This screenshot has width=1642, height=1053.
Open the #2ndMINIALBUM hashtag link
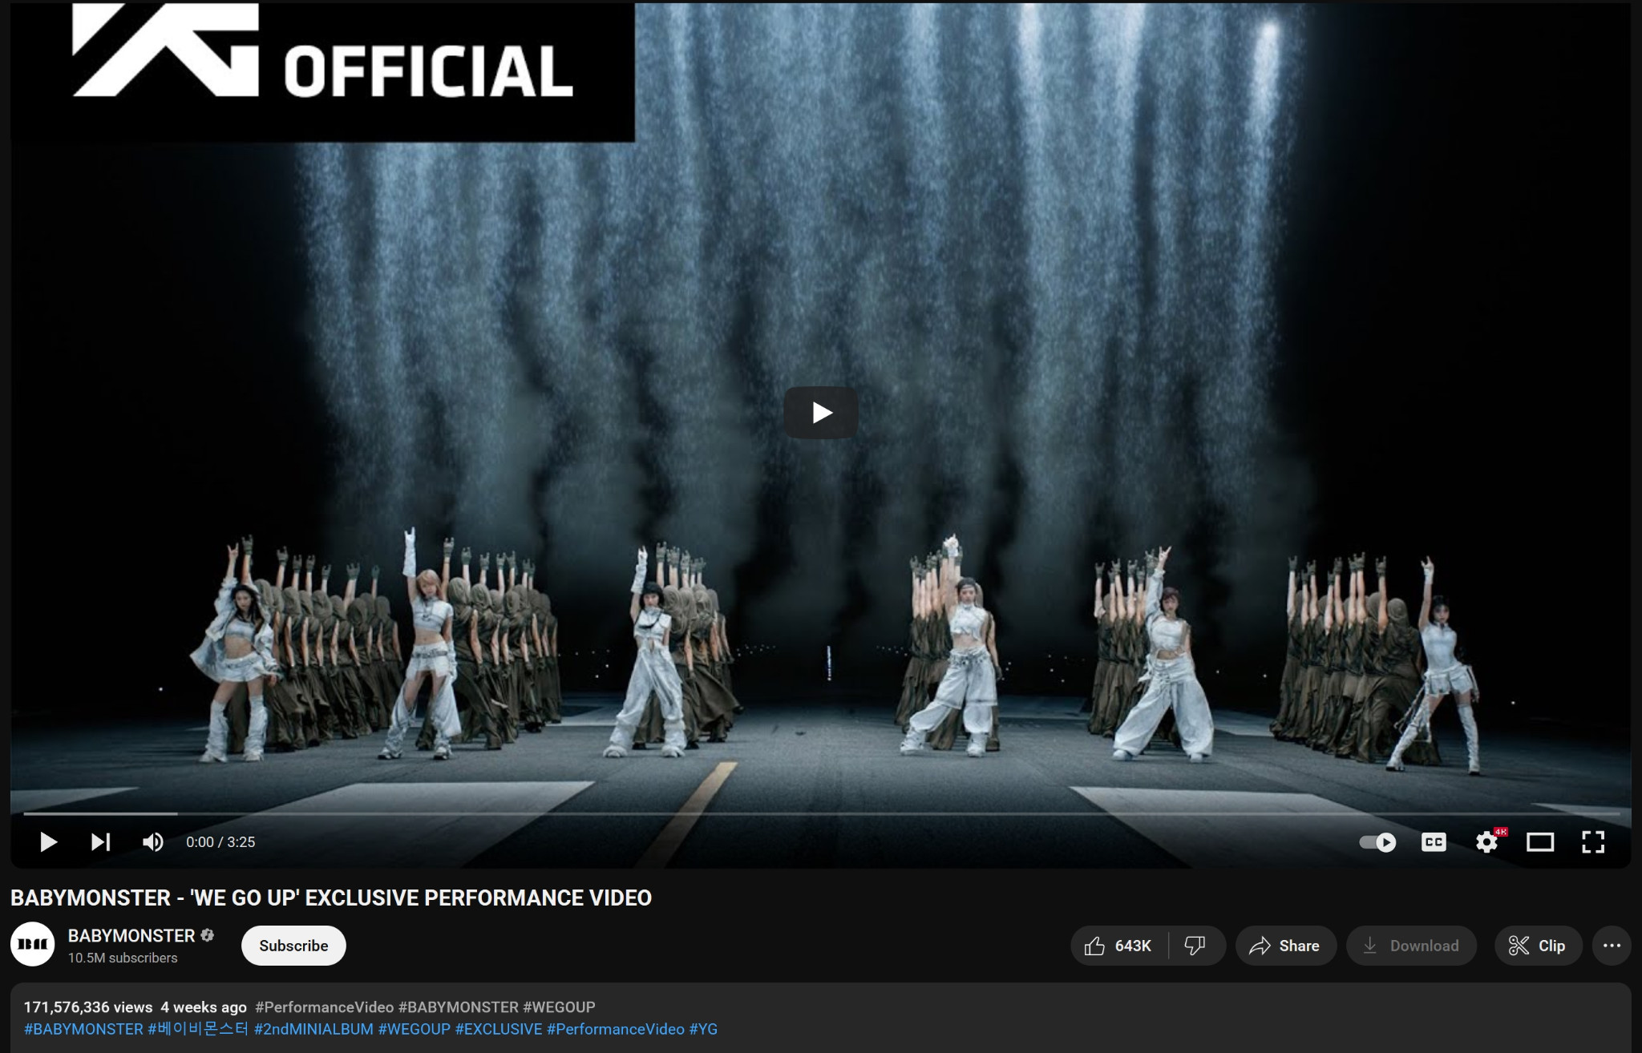[313, 1029]
